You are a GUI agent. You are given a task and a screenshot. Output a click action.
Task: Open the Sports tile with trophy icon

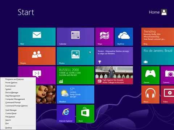114,56
